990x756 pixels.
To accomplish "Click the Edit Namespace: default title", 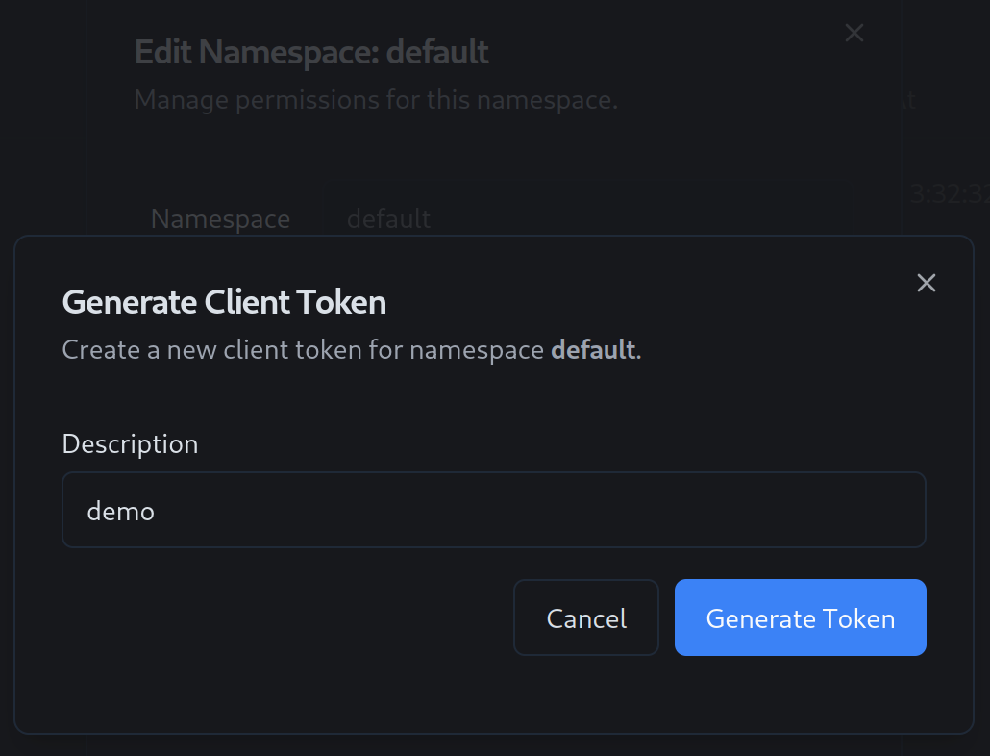I will tap(311, 51).
